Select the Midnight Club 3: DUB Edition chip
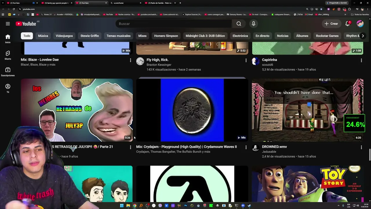This screenshot has width=371, height=209. [x=205, y=36]
